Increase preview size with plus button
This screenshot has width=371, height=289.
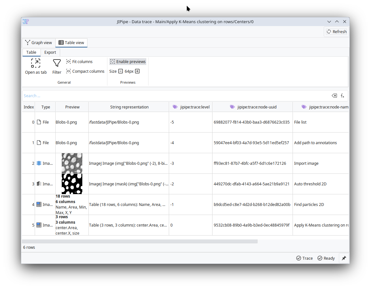137,71
